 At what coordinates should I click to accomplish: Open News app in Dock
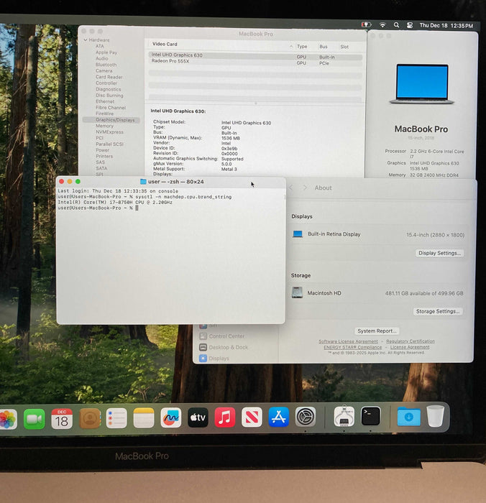coord(252,417)
